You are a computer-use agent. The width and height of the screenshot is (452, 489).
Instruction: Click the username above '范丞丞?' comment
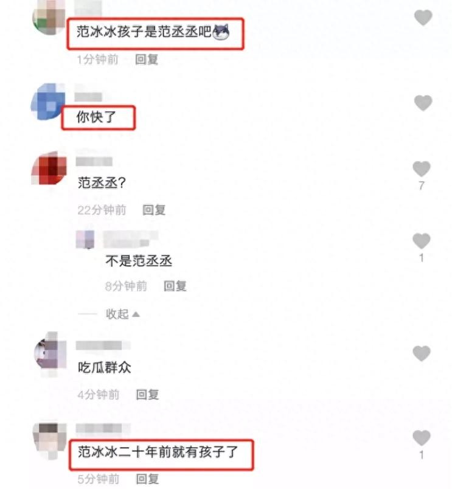pos(94,162)
